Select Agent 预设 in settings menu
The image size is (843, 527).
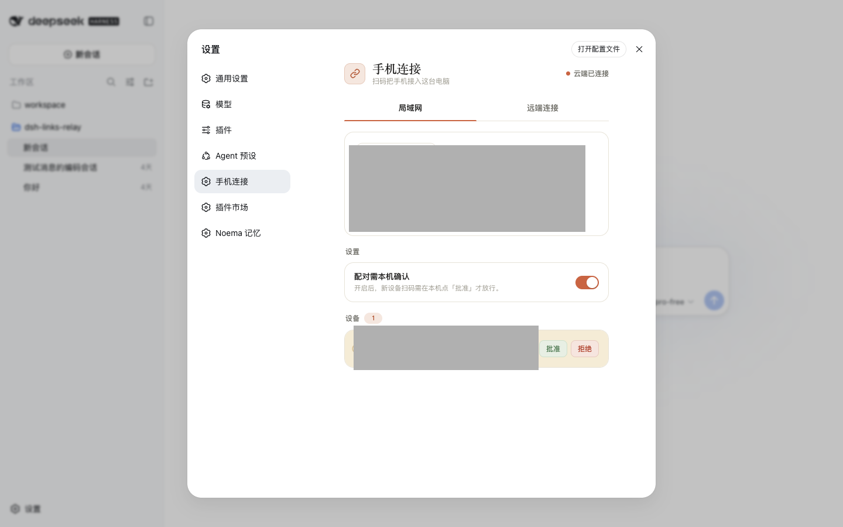pos(242,156)
